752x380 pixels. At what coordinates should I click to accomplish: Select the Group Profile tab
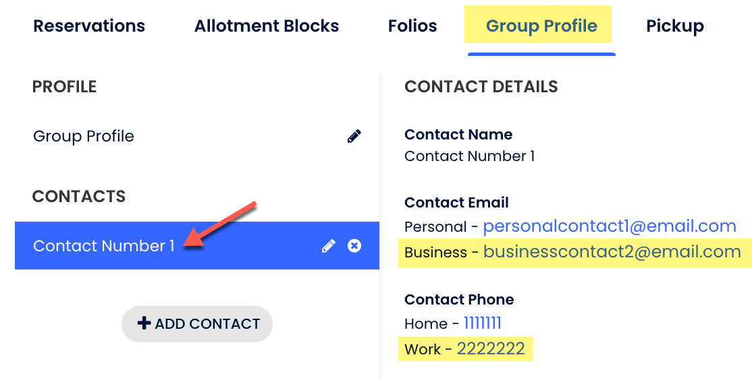point(541,26)
